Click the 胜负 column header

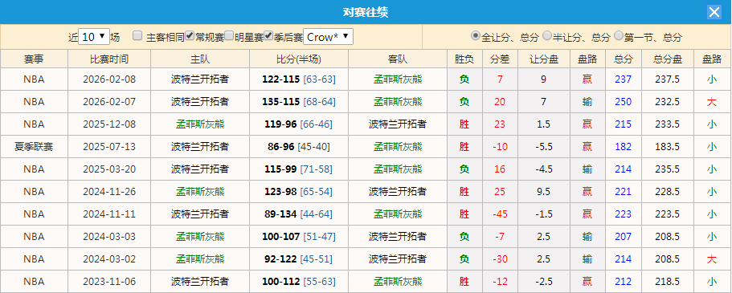click(464, 59)
